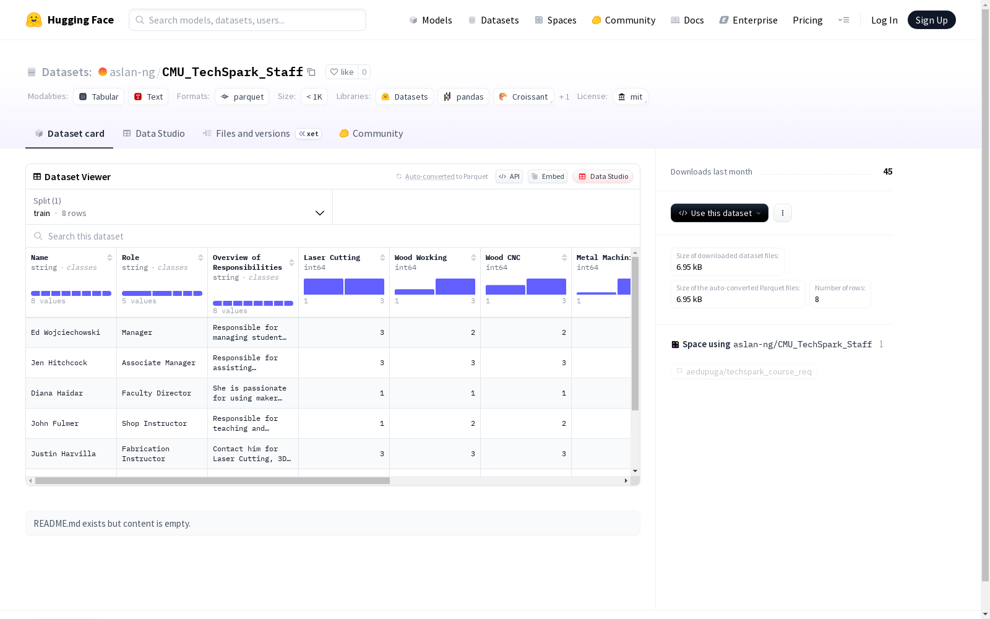The image size is (990, 619).
Task: Open Enterprise in top navigation
Action: (x=749, y=20)
